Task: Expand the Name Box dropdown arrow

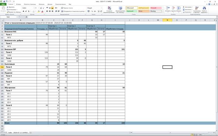Action: 17,17
